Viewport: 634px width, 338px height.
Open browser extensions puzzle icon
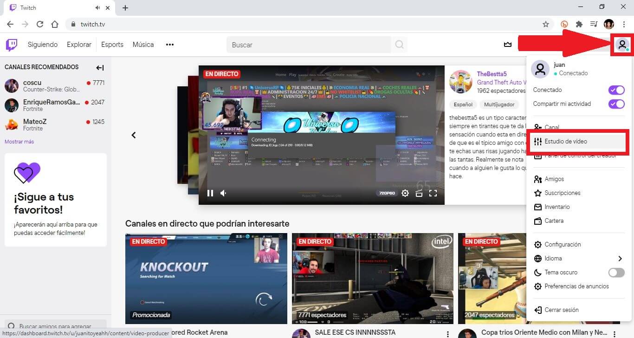(579, 24)
